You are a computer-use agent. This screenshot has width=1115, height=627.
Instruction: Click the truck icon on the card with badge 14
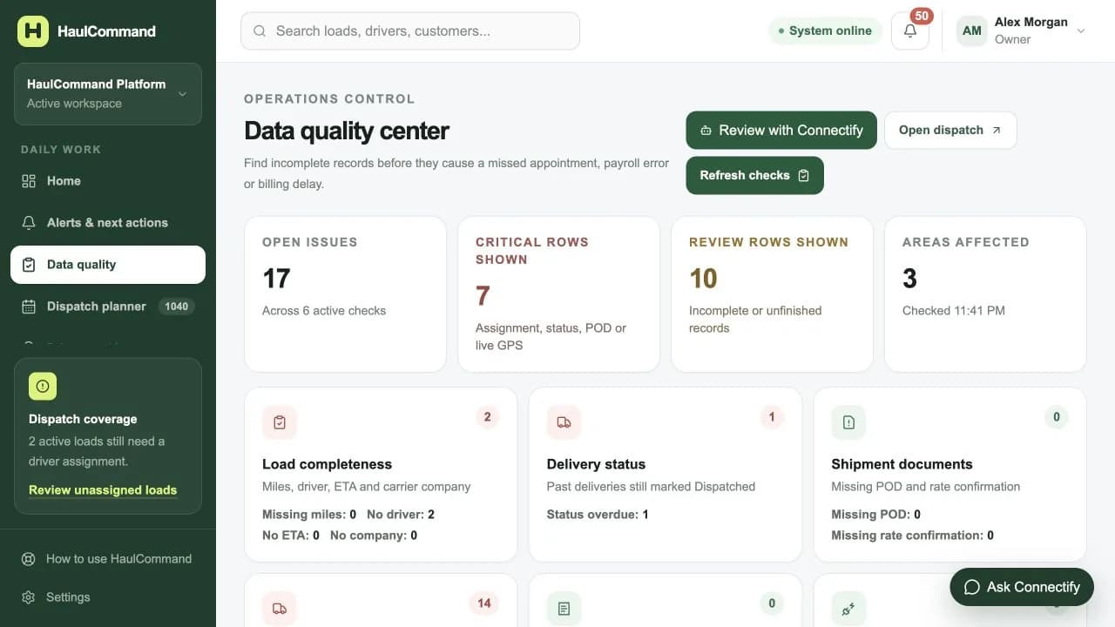tap(280, 609)
